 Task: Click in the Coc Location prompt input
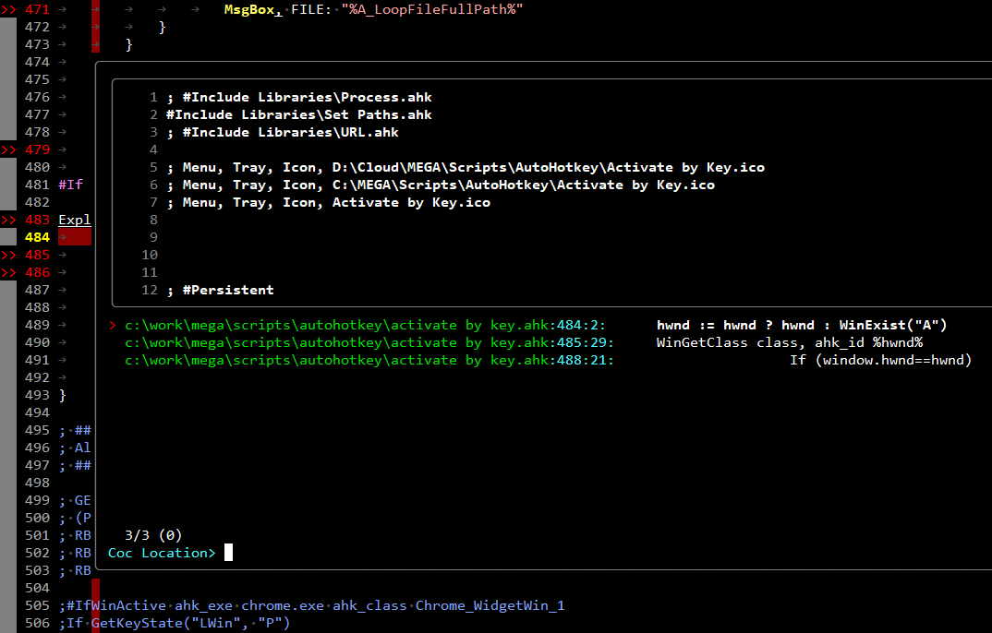(228, 553)
